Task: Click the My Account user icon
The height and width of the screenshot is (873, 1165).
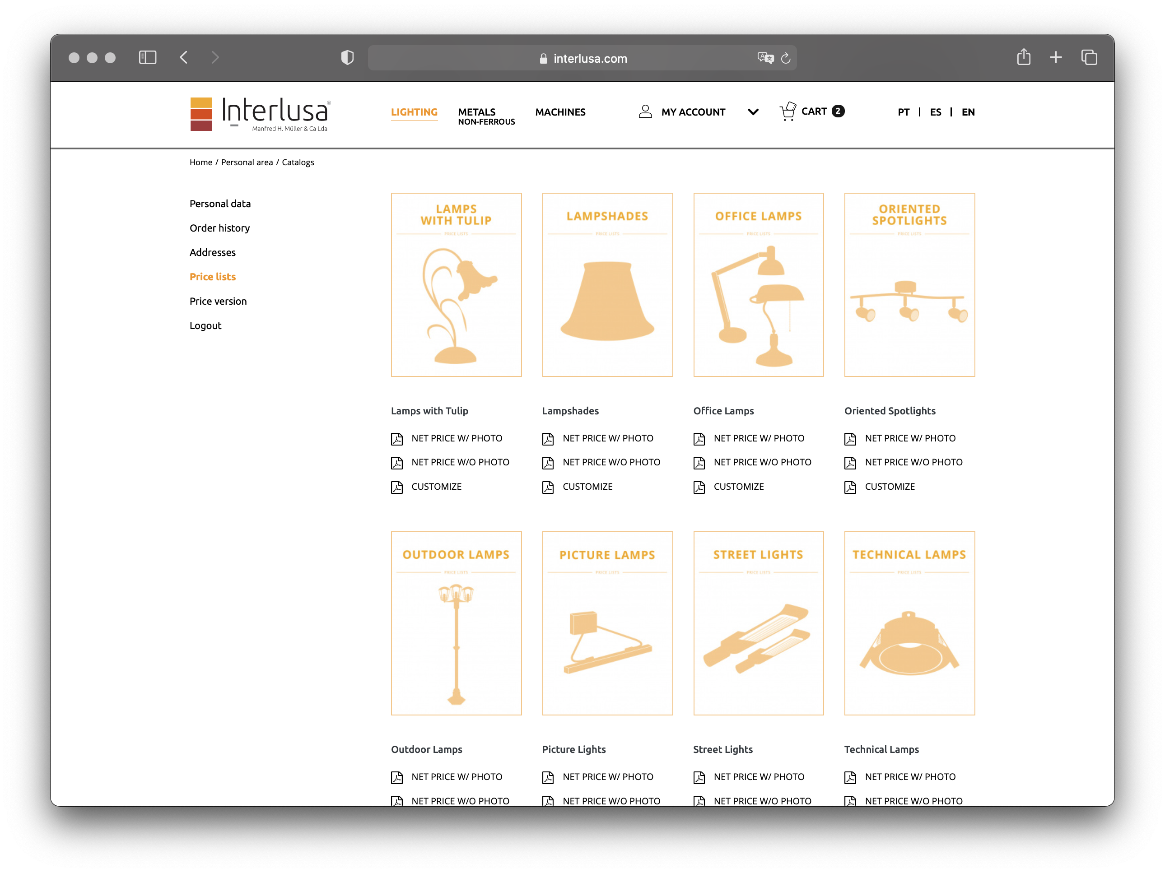Action: pyautogui.click(x=645, y=111)
